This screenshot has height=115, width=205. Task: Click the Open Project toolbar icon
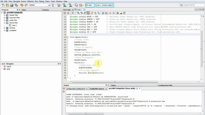click(x=12, y=5)
